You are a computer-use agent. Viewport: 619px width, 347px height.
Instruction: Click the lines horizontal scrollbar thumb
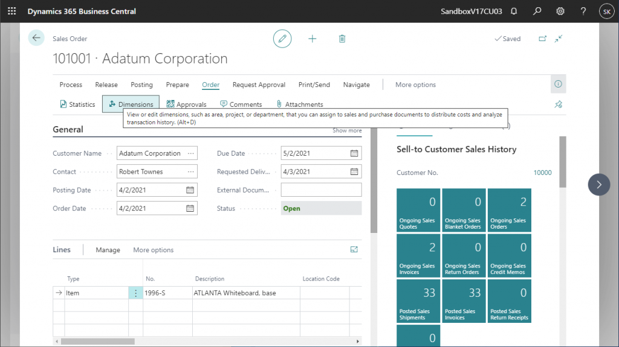(97, 342)
